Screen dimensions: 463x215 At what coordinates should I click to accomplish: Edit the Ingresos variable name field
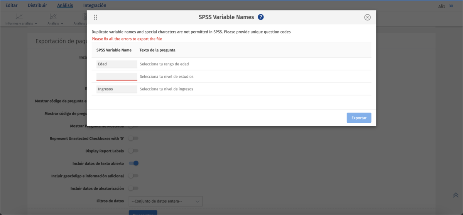point(117,89)
